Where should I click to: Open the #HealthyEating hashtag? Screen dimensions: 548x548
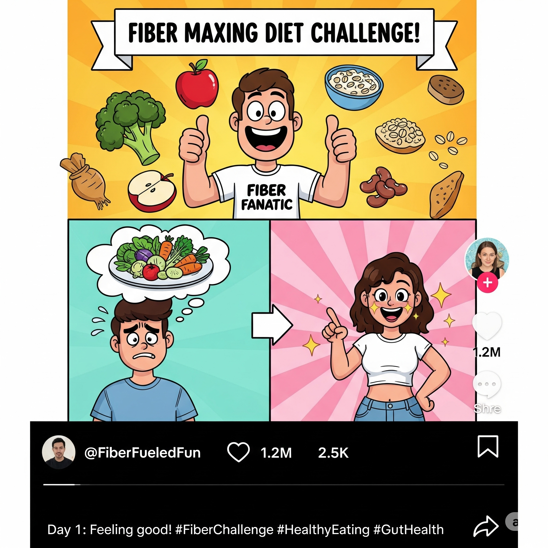click(323, 530)
